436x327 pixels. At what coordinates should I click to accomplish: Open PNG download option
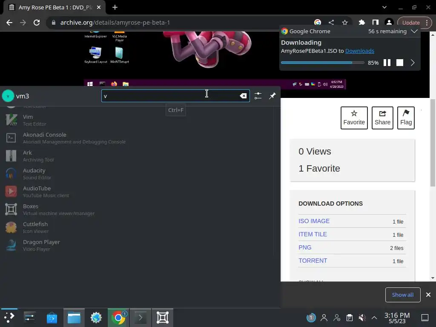[305, 247]
